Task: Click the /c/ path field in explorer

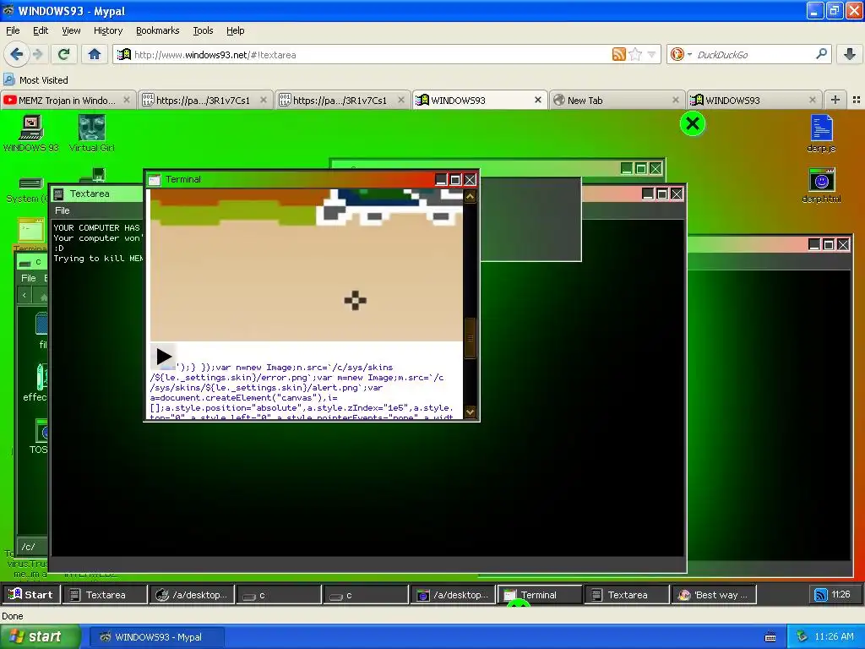Action: coord(33,547)
